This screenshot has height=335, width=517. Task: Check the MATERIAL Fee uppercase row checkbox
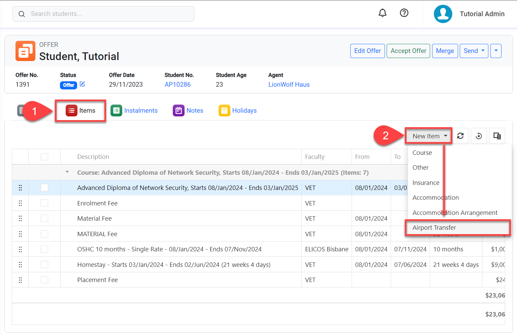coord(44,234)
